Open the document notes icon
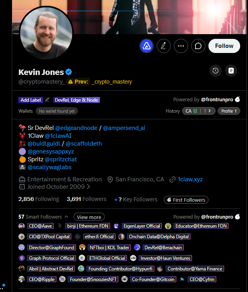Viewport: 248px width, 292px height. tap(231, 71)
